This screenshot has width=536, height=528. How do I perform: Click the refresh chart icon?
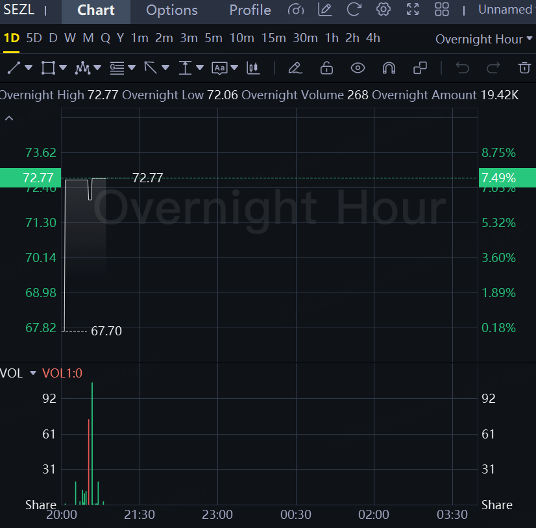tap(354, 10)
